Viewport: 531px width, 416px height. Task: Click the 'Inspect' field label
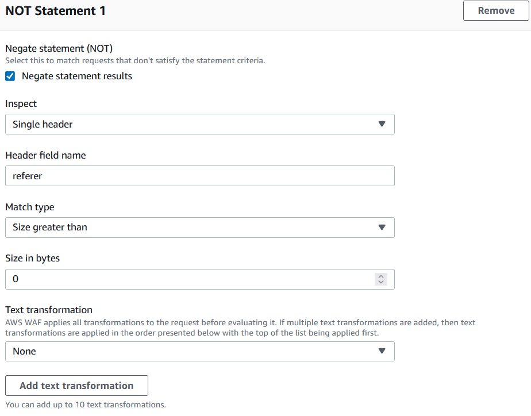(x=21, y=104)
